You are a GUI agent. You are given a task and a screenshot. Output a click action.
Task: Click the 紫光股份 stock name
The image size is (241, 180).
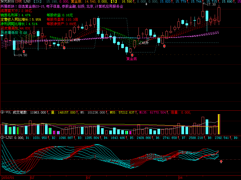pos(7,1)
